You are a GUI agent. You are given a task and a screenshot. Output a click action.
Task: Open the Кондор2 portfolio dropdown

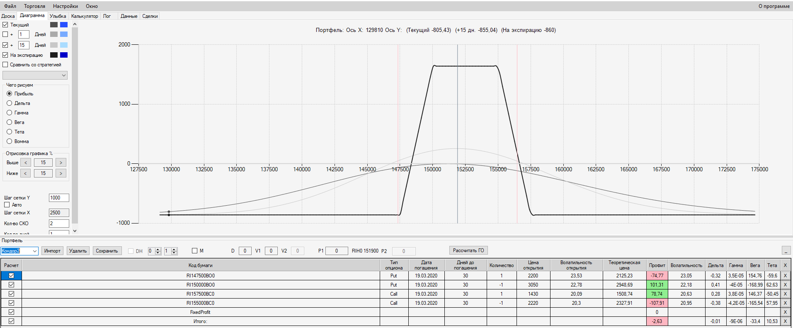click(19, 251)
